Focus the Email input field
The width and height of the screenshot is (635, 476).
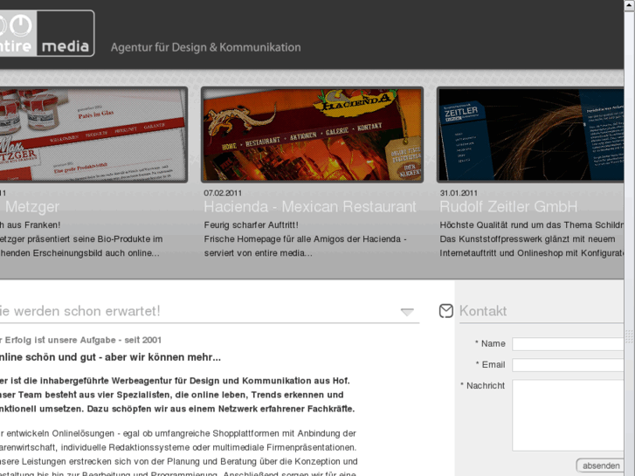click(x=568, y=365)
